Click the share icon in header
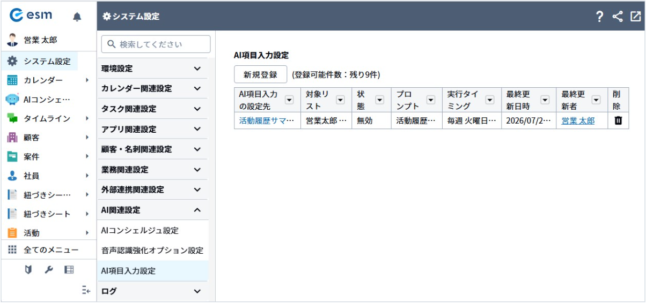The width and height of the screenshot is (646, 303). (618, 17)
